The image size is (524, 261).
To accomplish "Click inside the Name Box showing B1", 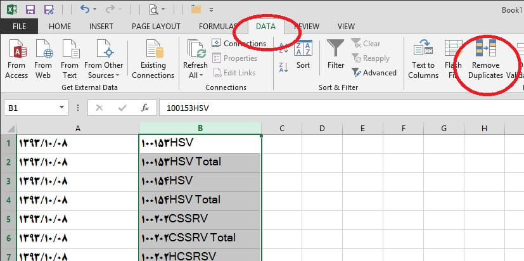I will [30, 108].
